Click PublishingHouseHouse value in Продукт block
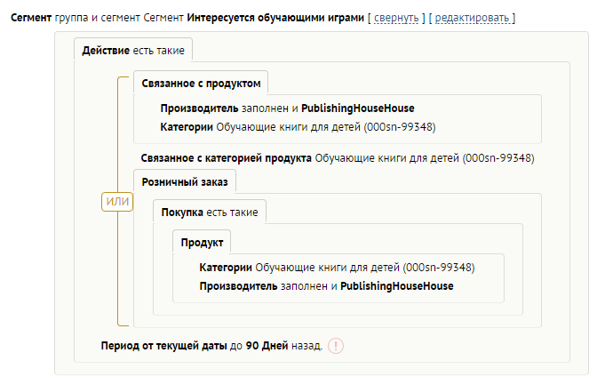The height and width of the screenshot is (385, 605). pyautogui.click(x=397, y=286)
